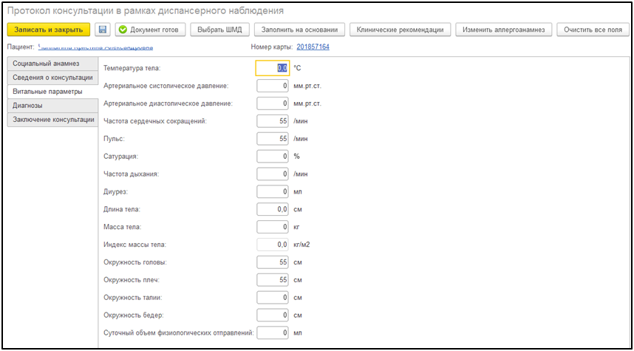Open 'Клинические рекомендации'
634x351 pixels.
coord(400,30)
